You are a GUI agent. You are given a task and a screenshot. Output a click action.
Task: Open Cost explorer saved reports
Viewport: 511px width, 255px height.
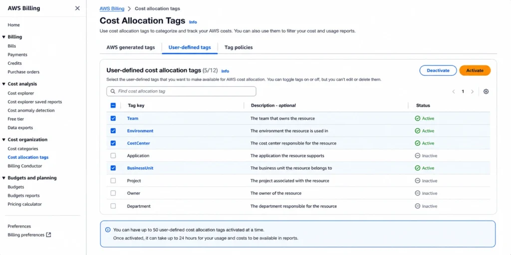[35, 102]
